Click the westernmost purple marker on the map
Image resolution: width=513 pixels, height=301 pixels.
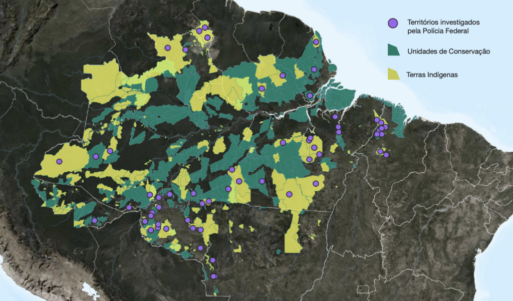pos(59,161)
